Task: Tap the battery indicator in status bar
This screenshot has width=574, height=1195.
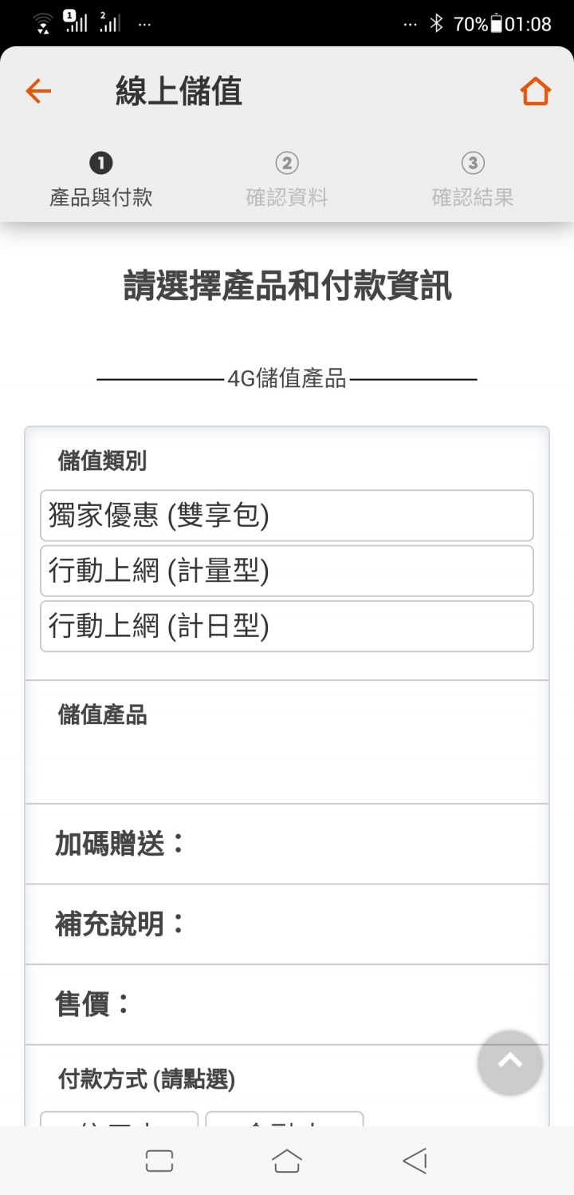Action: click(496, 24)
